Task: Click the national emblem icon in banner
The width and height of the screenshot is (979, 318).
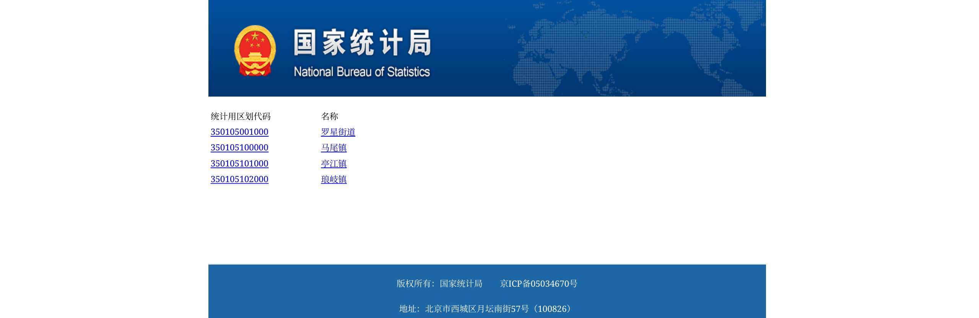Action: (x=255, y=50)
